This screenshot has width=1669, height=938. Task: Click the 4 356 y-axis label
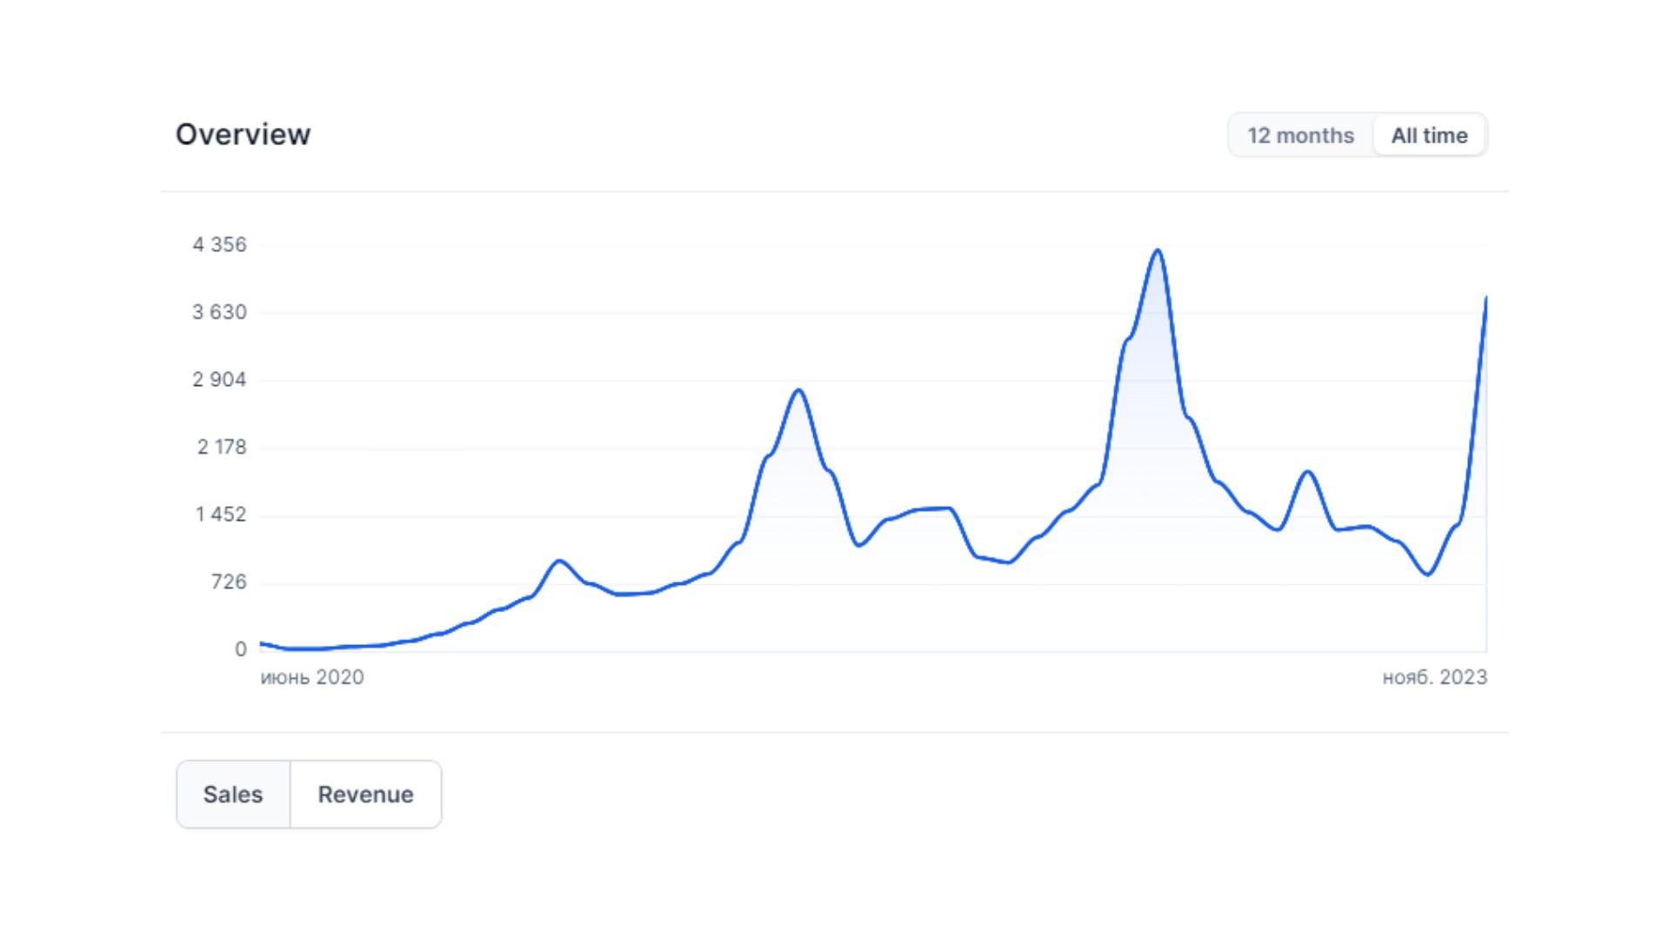tap(219, 244)
